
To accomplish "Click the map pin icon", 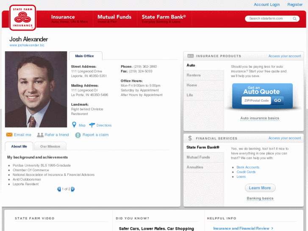I will [74, 125].
